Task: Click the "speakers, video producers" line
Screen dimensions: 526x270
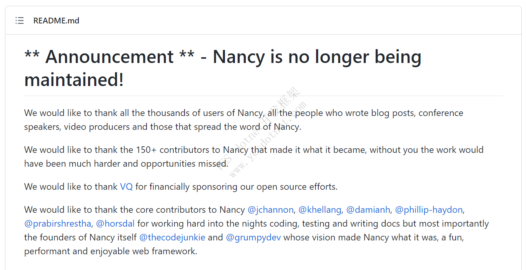Action: 163,127
